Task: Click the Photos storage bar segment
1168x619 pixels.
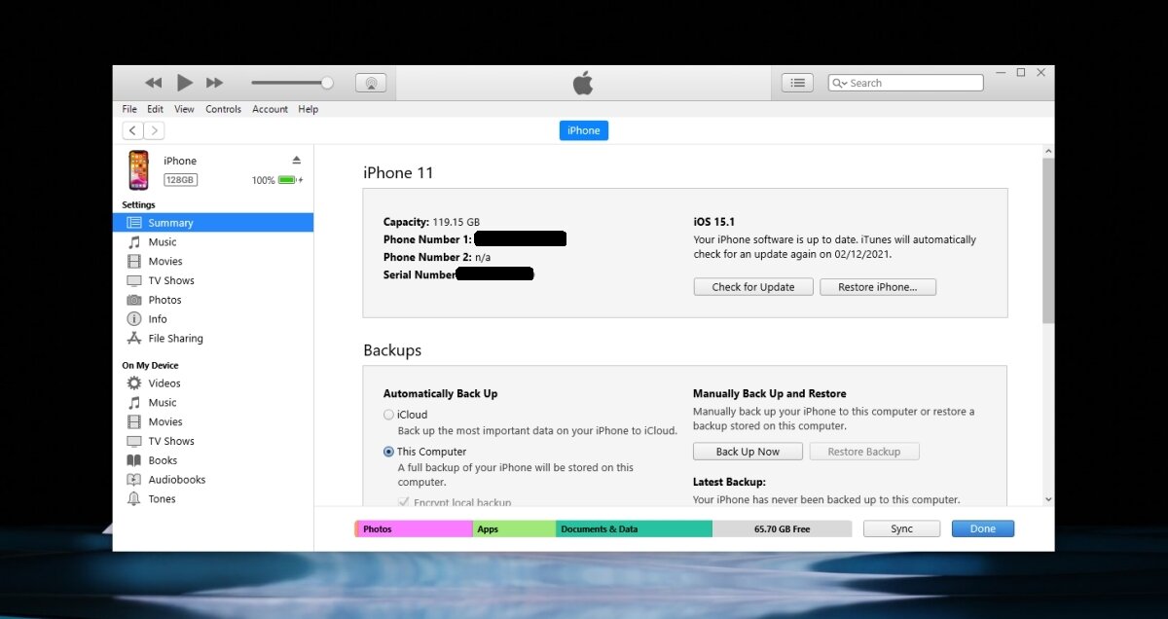Action: pyautogui.click(x=415, y=528)
